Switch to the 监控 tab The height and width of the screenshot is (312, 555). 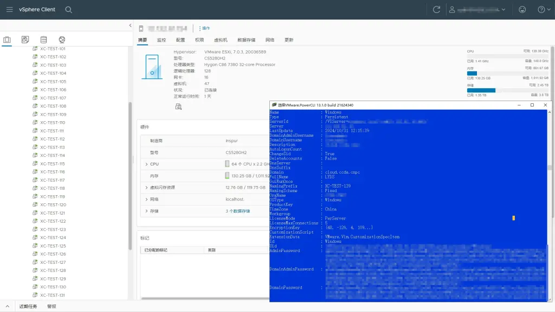pos(162,40)
